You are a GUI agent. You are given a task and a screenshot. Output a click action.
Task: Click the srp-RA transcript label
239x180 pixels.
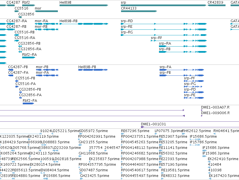[x=165, y=43]
